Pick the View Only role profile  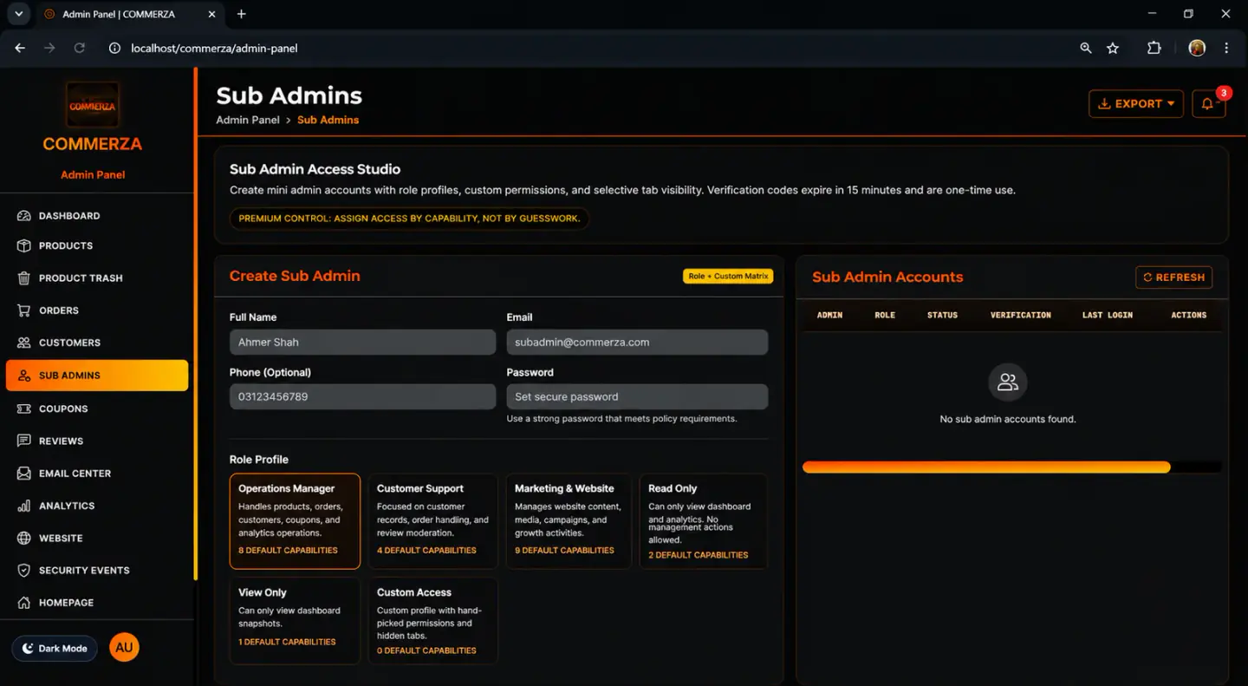coord(295,620)
